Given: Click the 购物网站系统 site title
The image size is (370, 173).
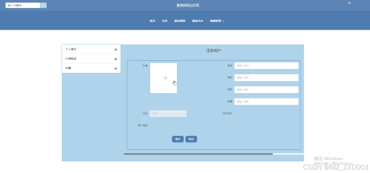Looking at the screenshot, I should coord(188,5).
